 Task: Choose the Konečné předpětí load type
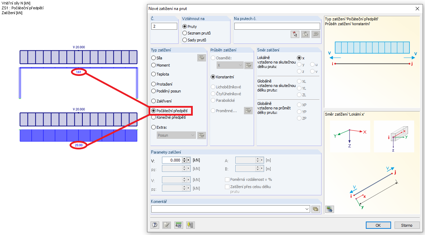click(153, 117)
